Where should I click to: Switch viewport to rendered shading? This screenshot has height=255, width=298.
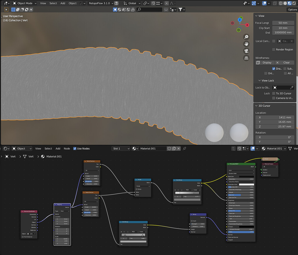point(294,3)
